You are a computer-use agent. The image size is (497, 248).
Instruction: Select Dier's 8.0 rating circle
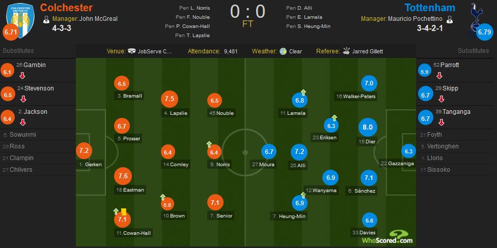tap(367, 128)
